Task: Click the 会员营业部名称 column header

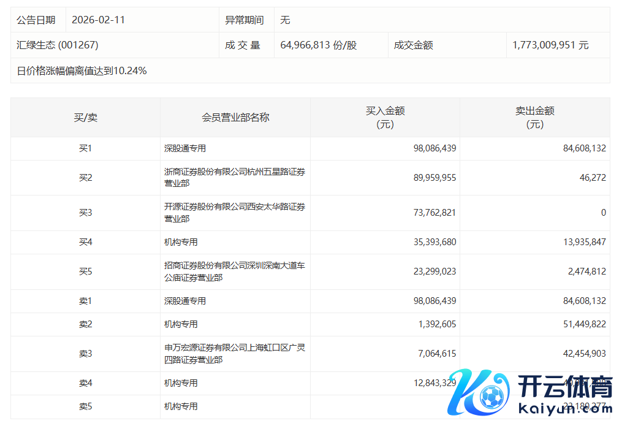Action: pyautogui.click(x=235, y=117)
